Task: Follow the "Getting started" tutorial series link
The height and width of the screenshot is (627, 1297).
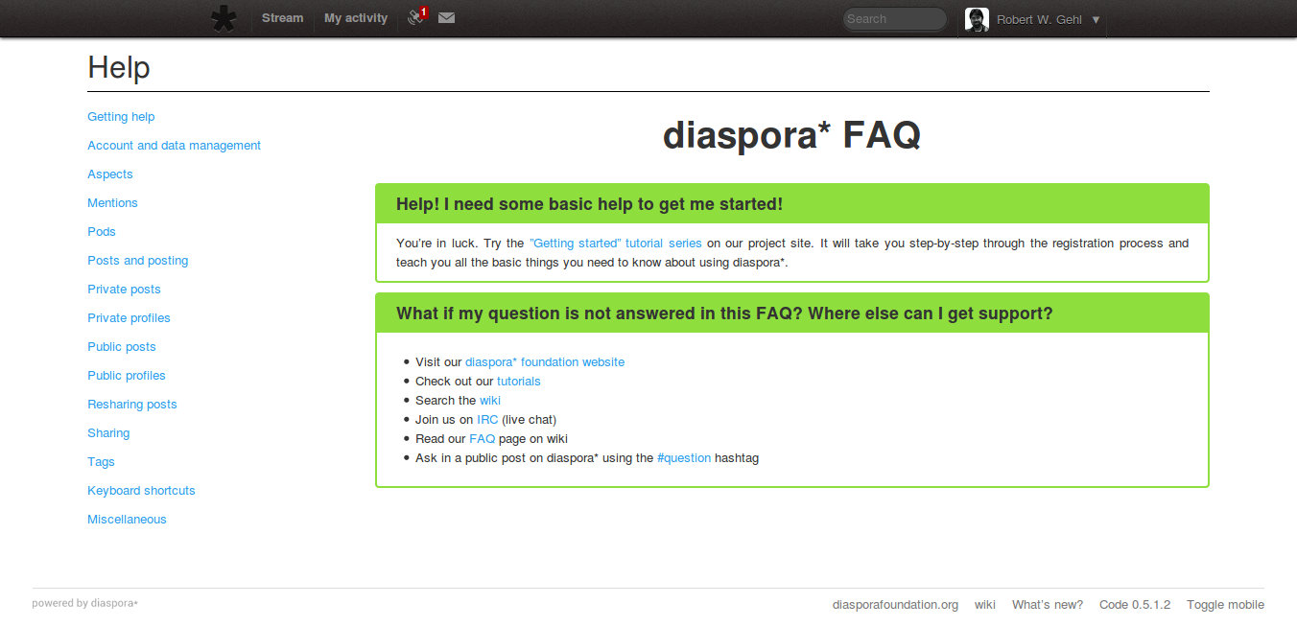Action: [x=615, y=244]
